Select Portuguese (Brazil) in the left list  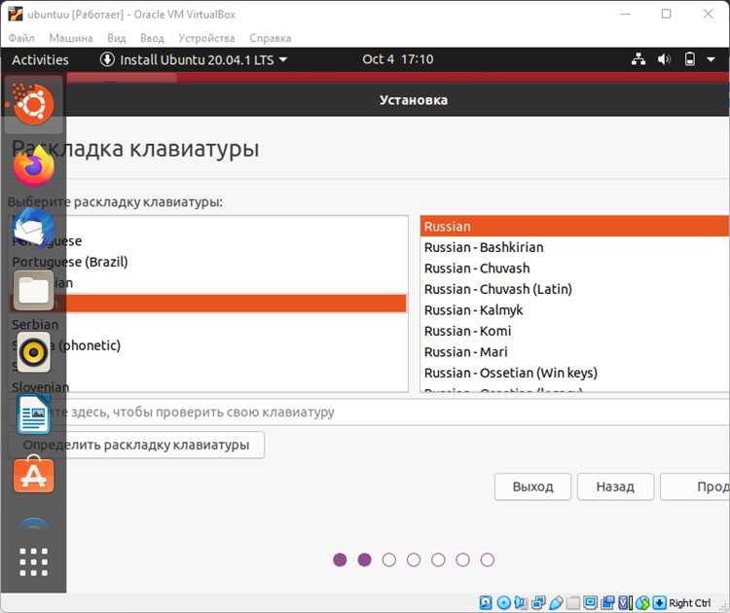point(208,262)
